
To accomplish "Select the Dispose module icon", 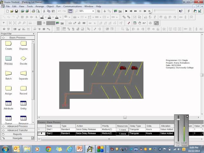I will pos(23,43).
